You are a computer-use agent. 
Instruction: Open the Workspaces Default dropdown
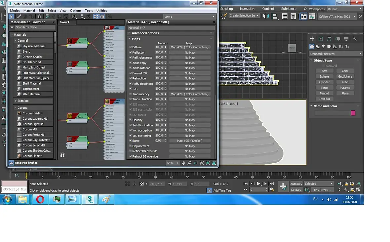point(344,9)
